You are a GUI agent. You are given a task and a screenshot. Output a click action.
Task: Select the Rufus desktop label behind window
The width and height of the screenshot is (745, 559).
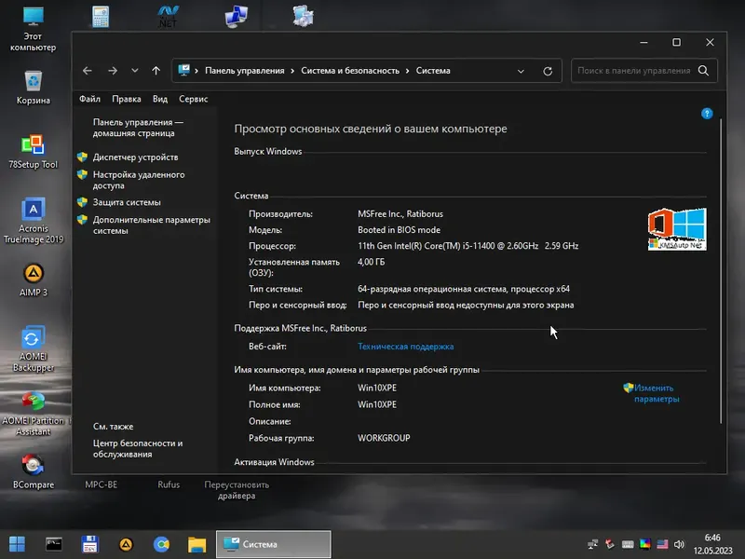(x=169, y=484)
